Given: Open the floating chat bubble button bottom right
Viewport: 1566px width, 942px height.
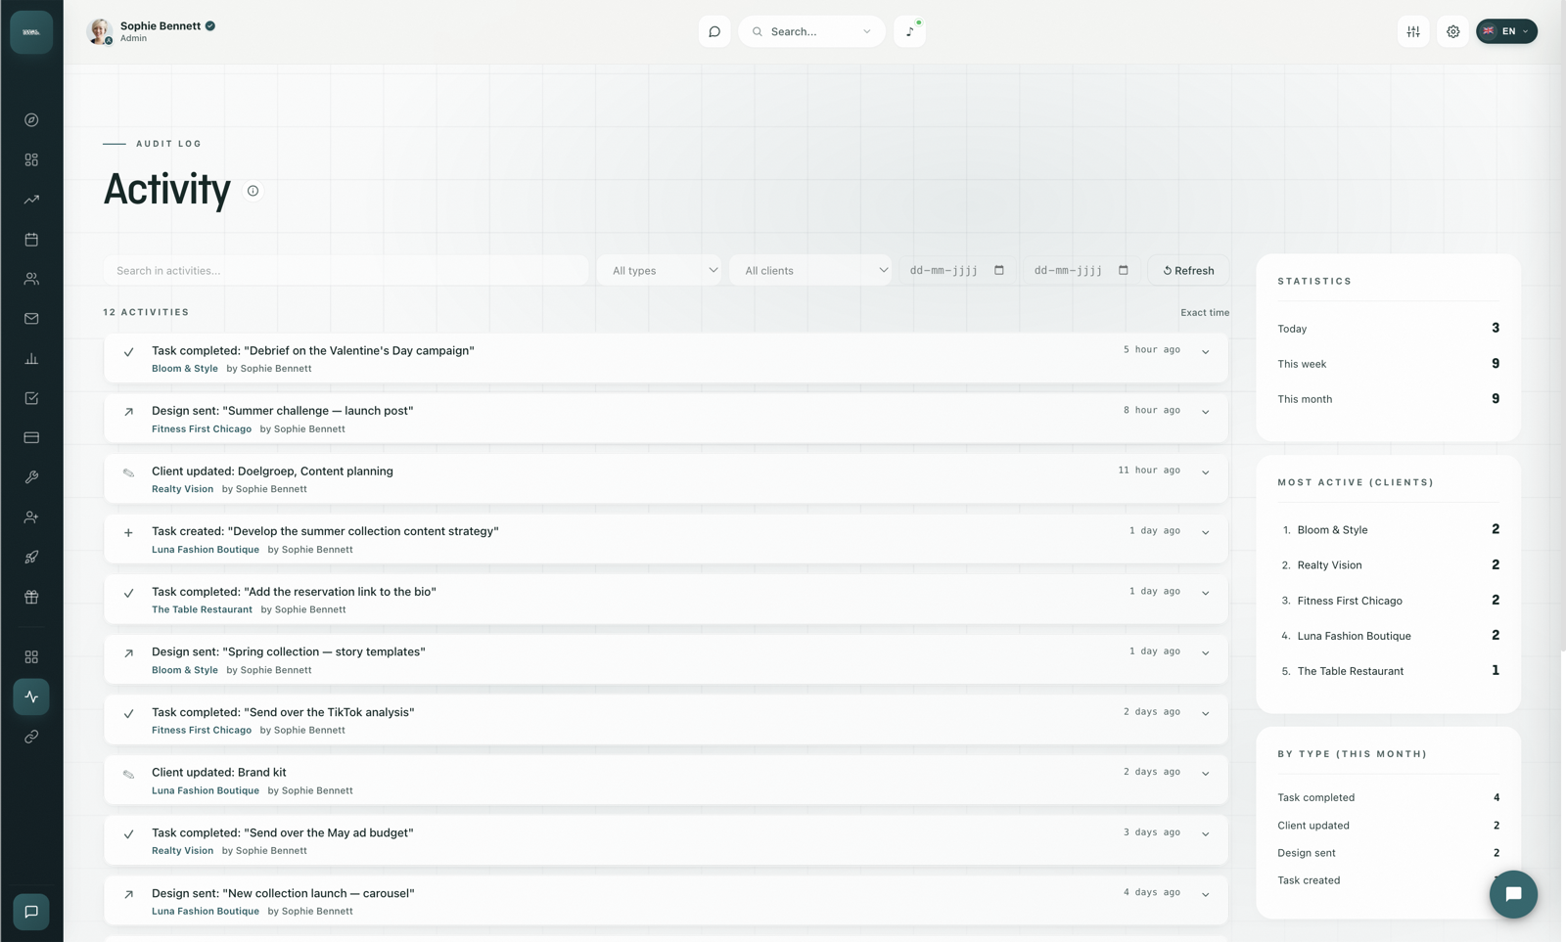Looking at the screenshot, I should 1513,894.
